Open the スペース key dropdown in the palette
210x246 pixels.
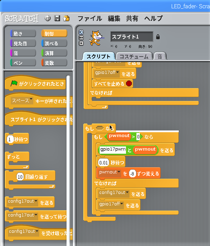click(x=31, y=101)
